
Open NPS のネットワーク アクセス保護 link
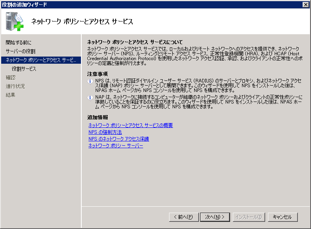click(x=118, y=139)
